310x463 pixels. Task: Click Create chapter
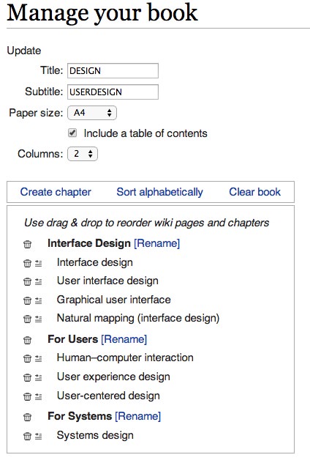56,192
